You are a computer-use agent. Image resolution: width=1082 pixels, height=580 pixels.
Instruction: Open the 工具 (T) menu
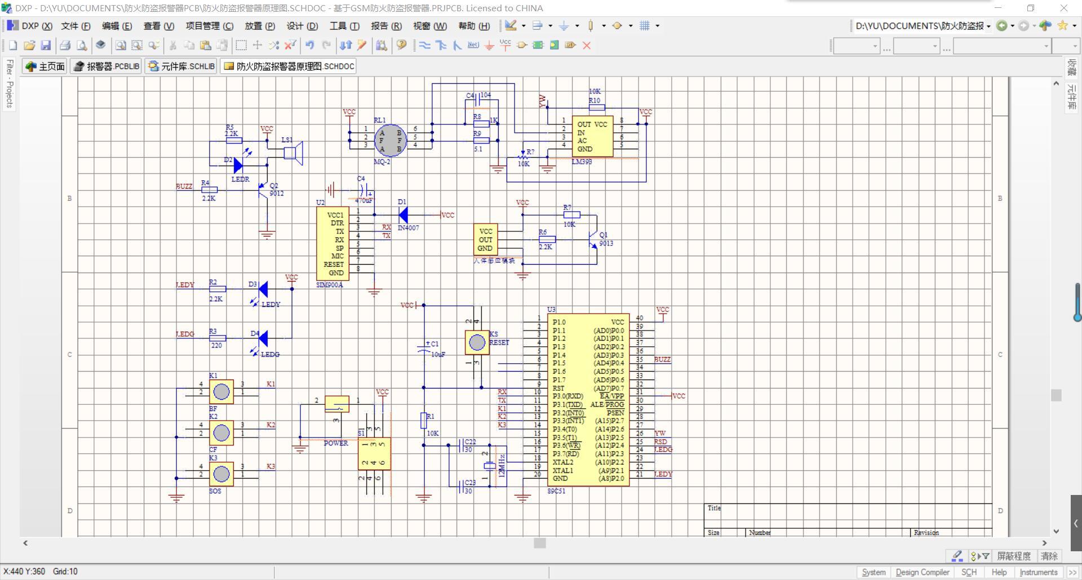(344, 26)
